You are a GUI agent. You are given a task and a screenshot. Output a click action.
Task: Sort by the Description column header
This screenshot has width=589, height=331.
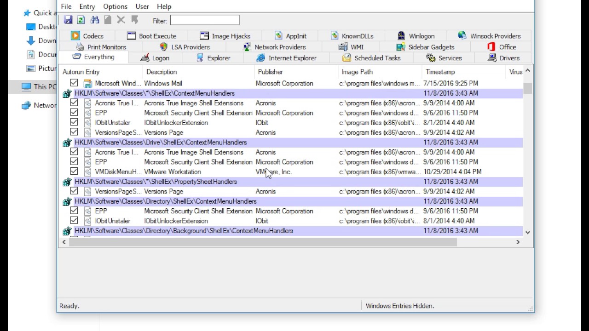[199, 72]
